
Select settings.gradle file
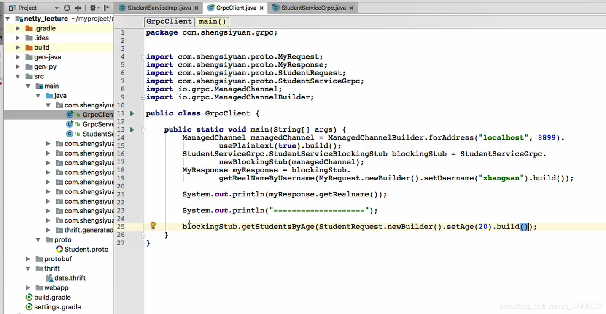click(57, 307)
